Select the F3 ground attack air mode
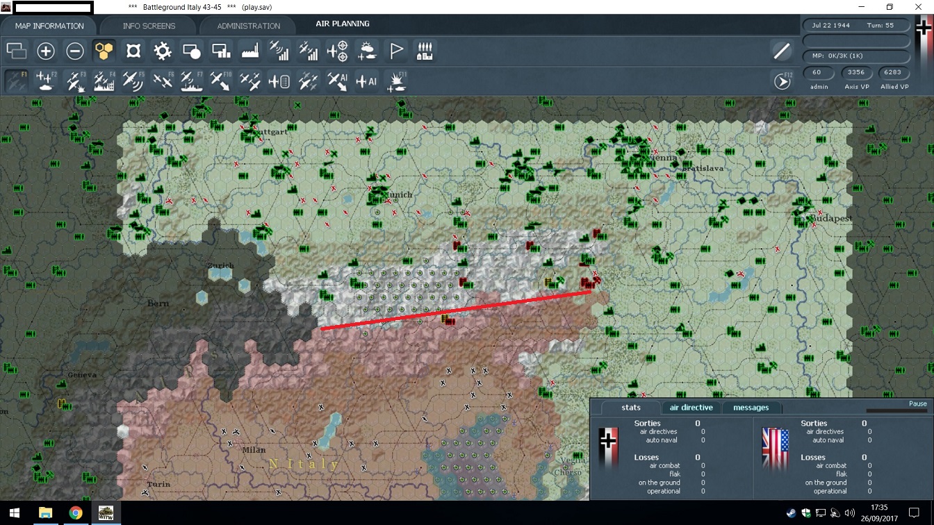Image resolution: width=934 pixels, height=525 pixels. (x=75, y=81)
